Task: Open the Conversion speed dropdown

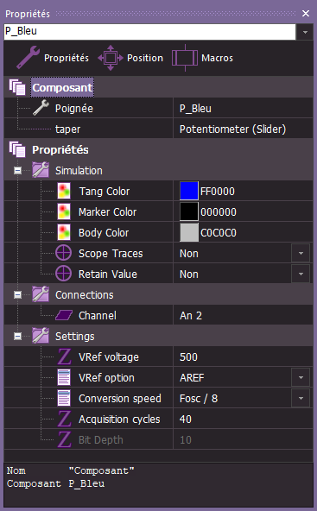Action: point(301,398)
